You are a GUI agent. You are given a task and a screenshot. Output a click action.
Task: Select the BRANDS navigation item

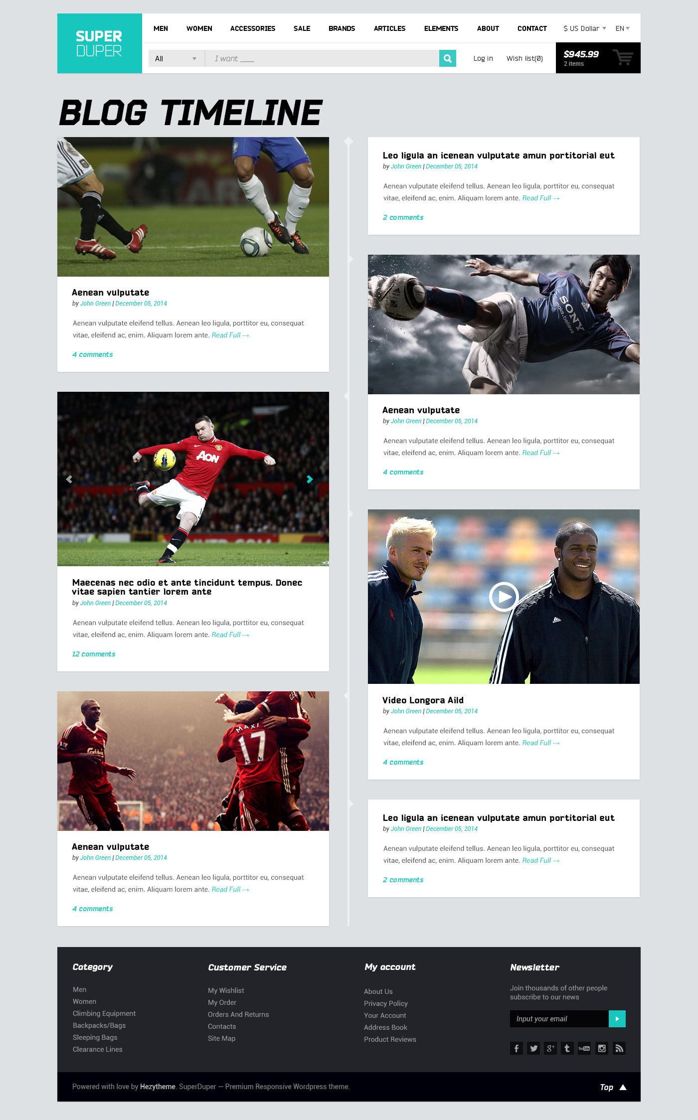pyautogui.click(x=342, y=28)
